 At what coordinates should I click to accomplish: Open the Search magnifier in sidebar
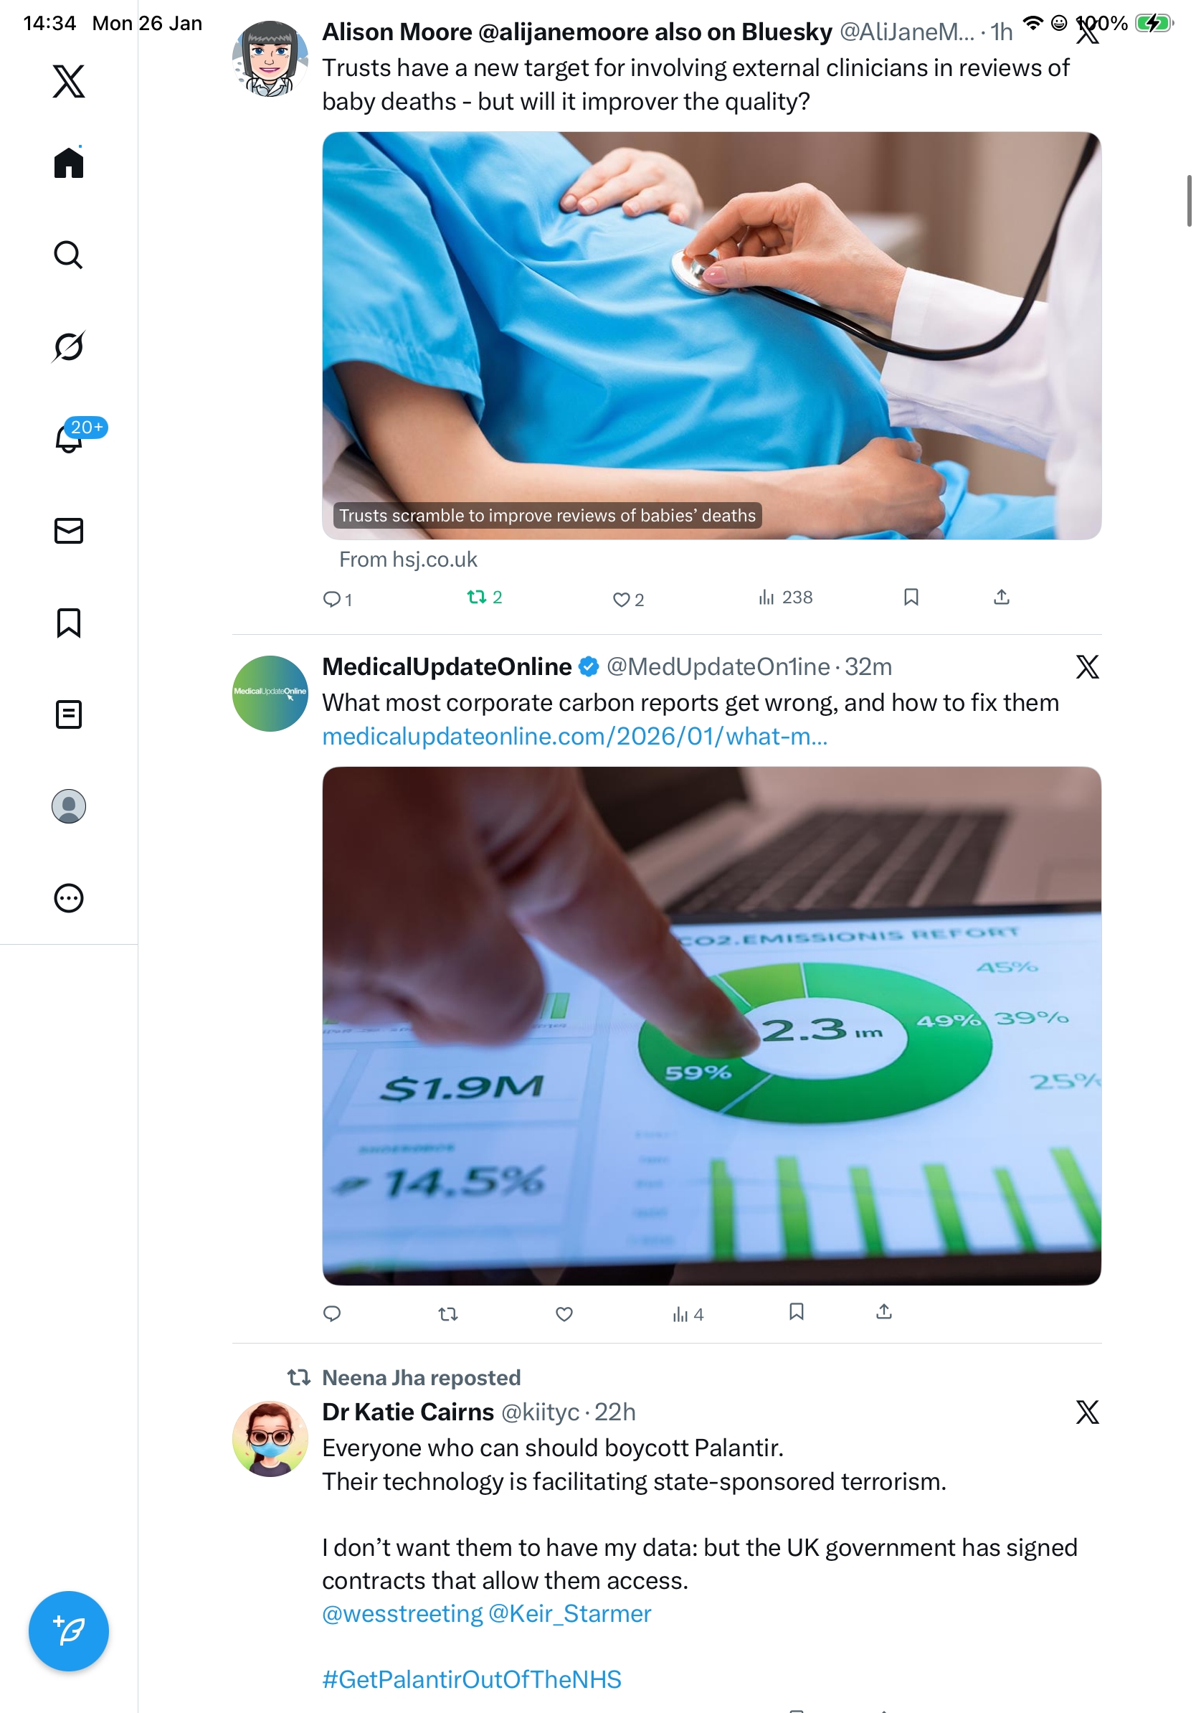tap(69, 255)
